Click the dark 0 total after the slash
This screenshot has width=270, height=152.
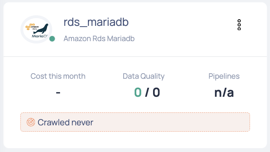tap(156, 92)
